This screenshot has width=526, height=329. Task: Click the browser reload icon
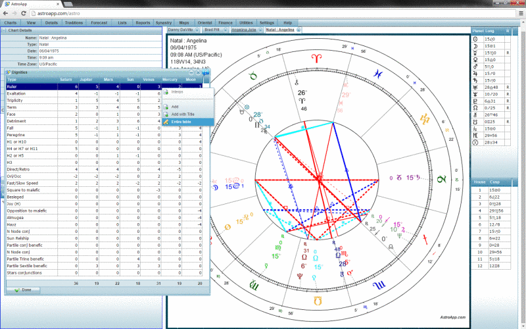[24, 12]
